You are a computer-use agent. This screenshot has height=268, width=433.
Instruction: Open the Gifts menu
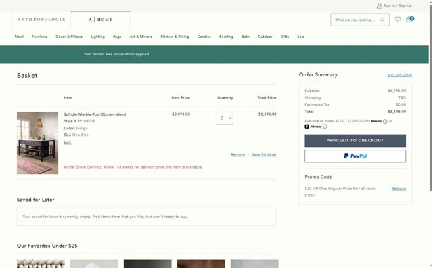(x=285, y=37)
